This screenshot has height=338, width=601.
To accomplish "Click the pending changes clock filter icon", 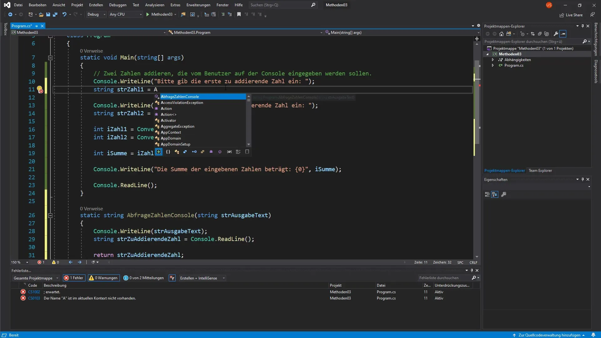I will coord(522,34).
